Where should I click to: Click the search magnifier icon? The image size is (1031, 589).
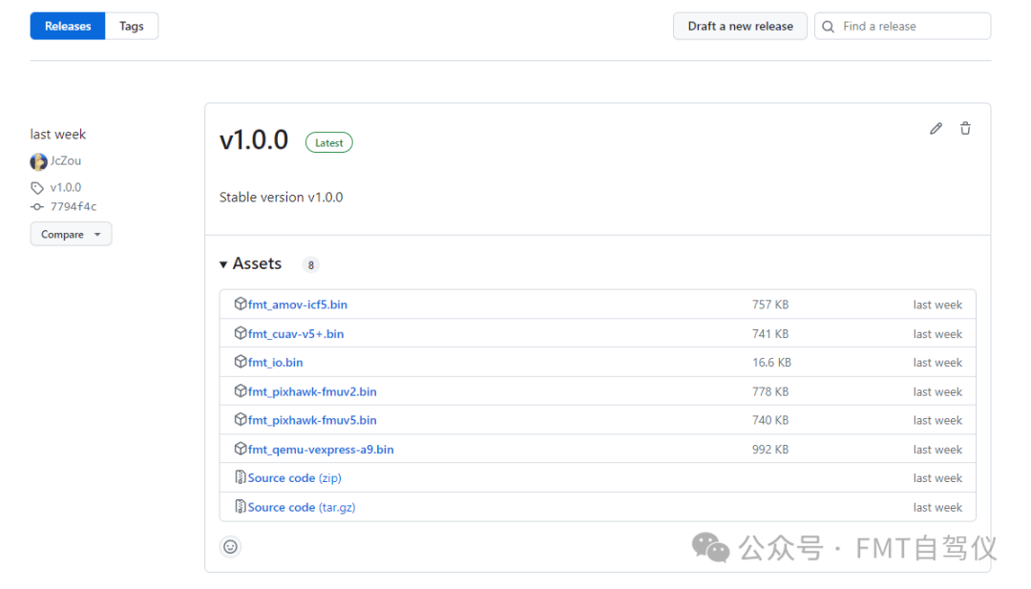(828, 27)
